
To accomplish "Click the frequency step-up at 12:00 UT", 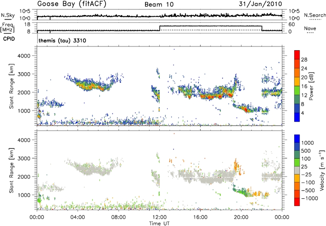I will [x=159, y=28].
